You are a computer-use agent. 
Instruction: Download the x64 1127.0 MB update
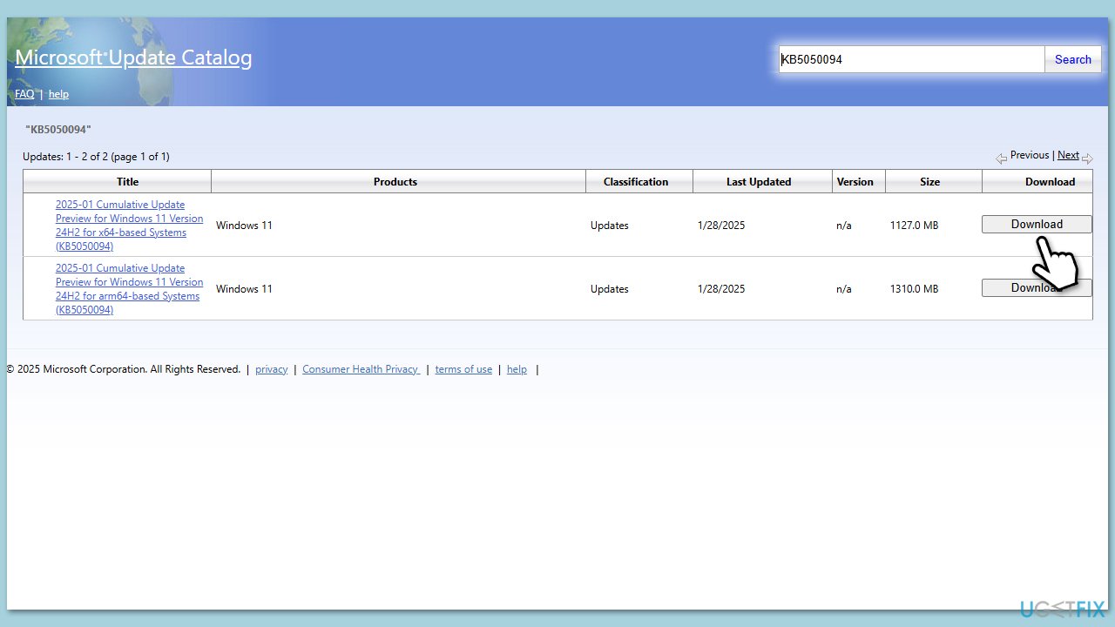click(x=1037, y=224)
